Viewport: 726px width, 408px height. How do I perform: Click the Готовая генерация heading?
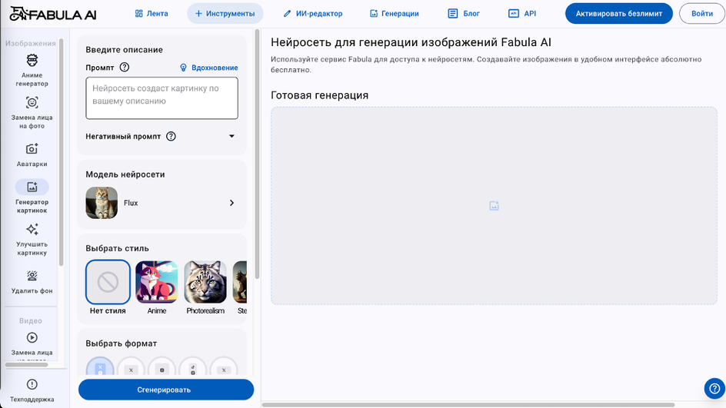point(319,95)
